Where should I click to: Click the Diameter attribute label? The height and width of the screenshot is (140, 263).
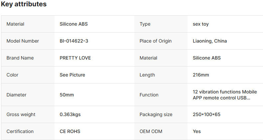[x=16, y=95]
